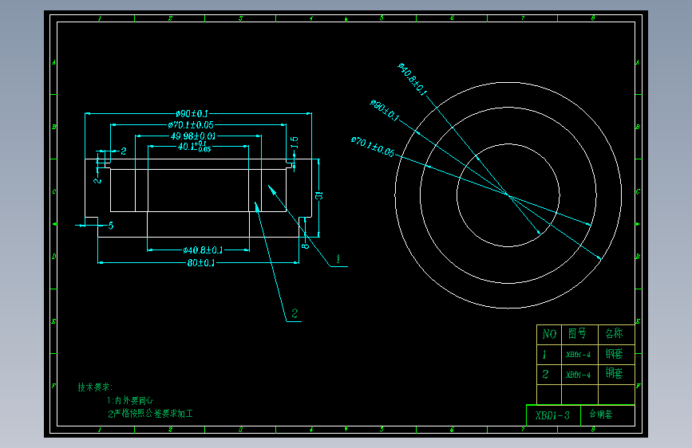Select the horizontal ø40.8±0.1 dimension in section view
Screen dimensions: 692x448
[x=203, y=250]
